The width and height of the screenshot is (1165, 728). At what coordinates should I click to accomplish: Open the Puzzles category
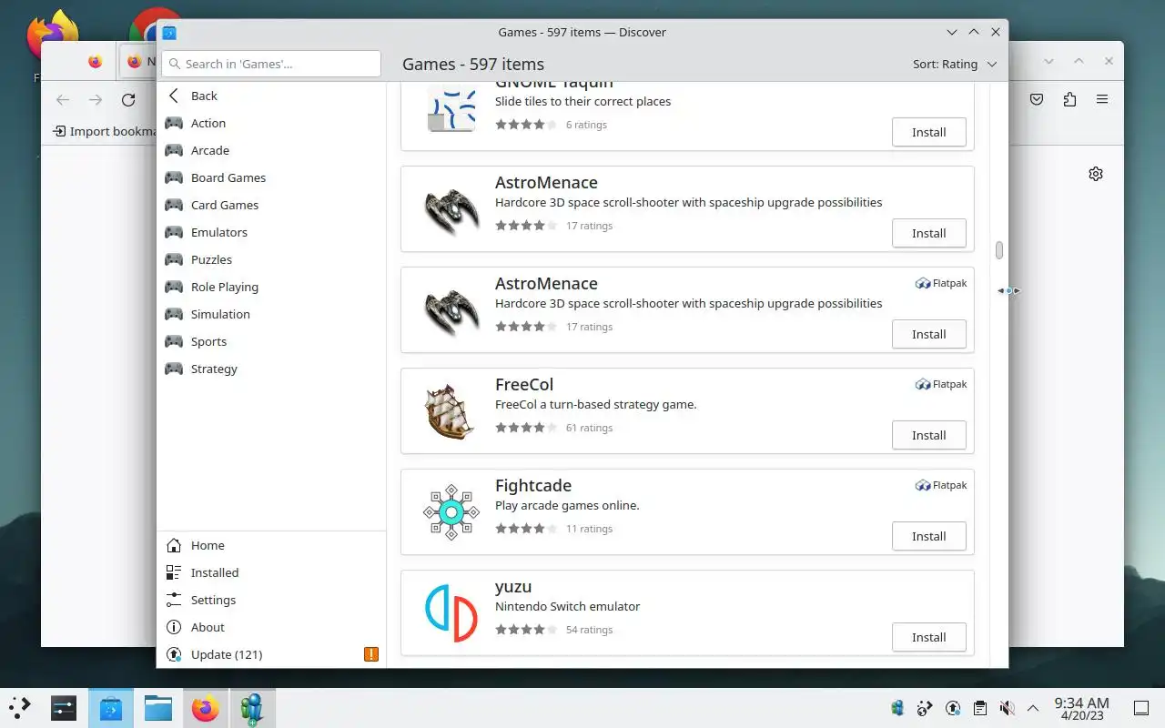pos(271,259)
